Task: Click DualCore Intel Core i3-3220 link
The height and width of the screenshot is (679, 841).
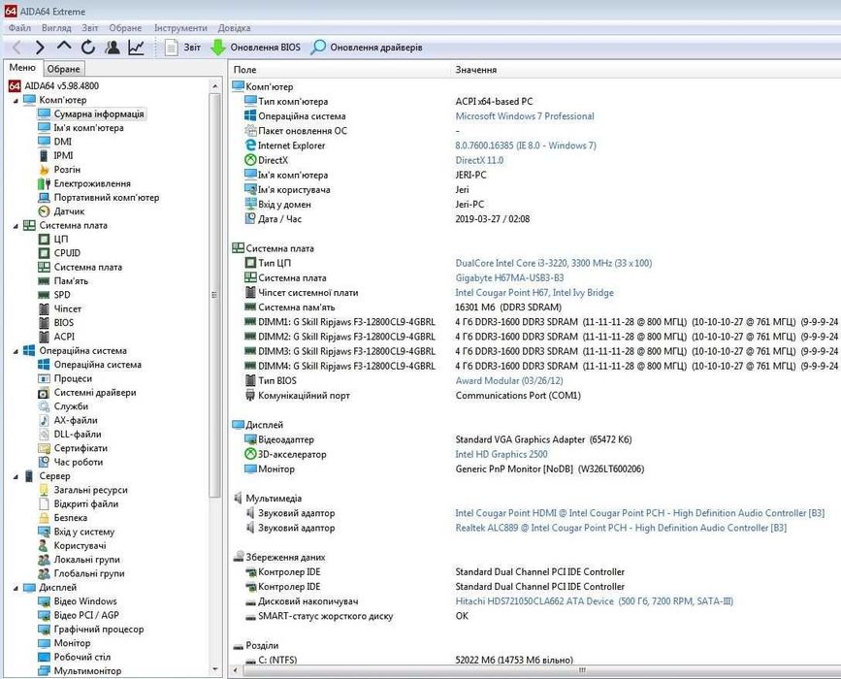Action: tap(554, 263)
